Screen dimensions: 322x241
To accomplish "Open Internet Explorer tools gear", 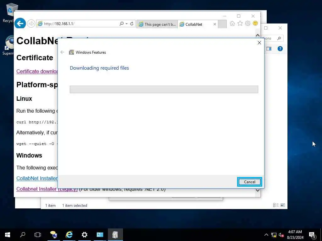I will 248,23.
